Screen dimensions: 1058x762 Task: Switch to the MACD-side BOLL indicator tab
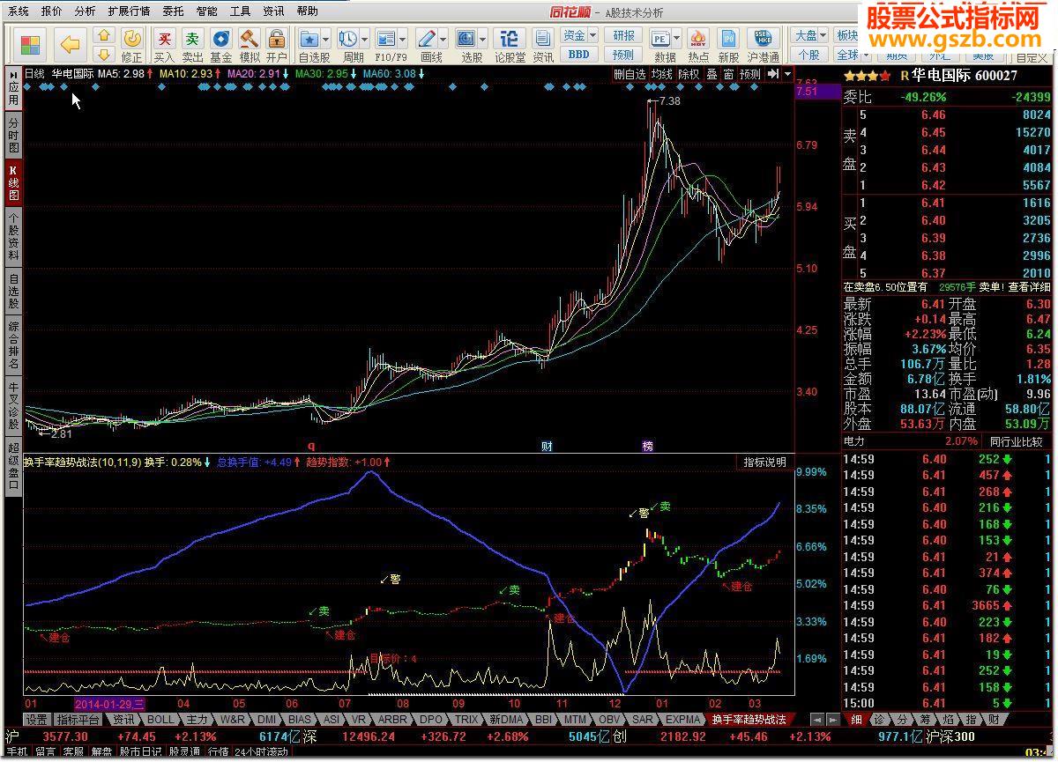pyautogui.click(x=161, y=720)
